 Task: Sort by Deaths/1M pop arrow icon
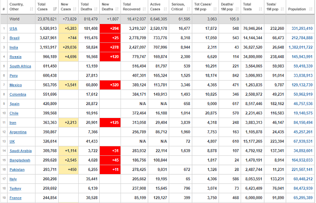(237, 9)
